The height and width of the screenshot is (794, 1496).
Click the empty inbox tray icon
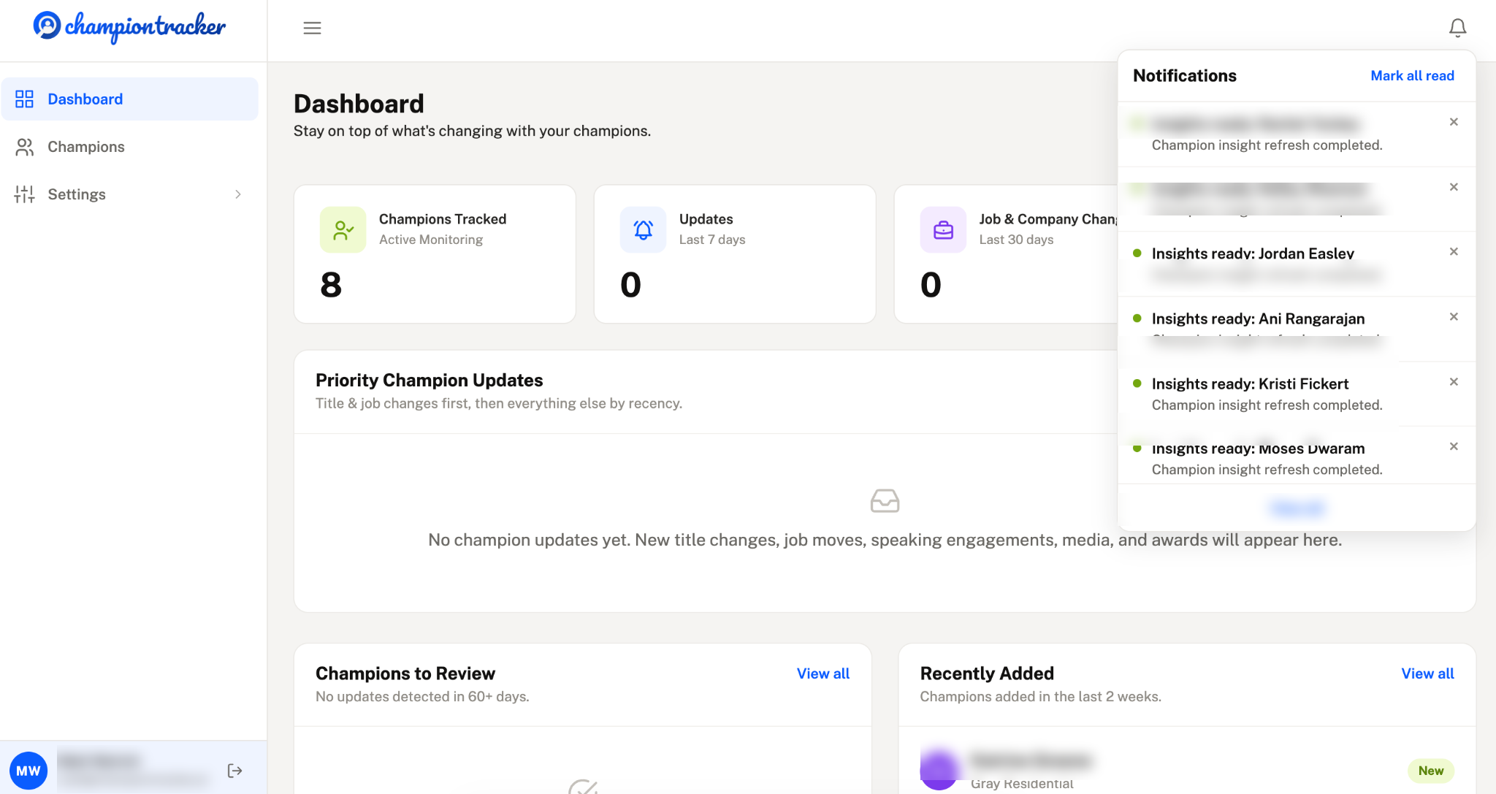(885, 500)
